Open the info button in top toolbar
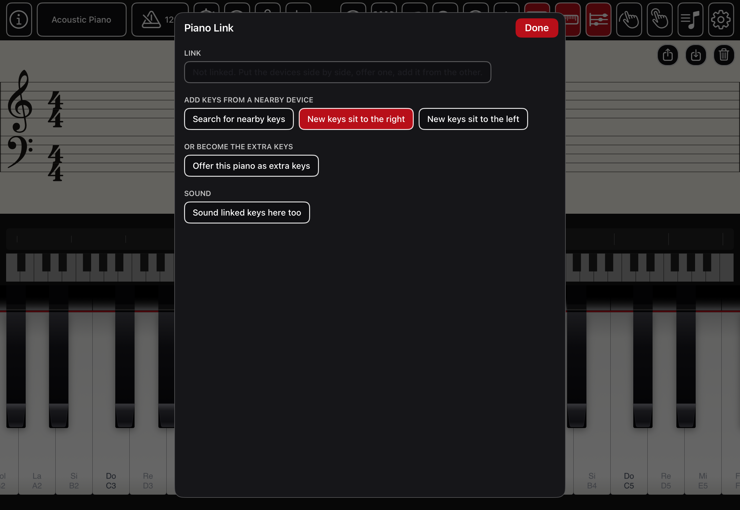Image resolution: width=740 pixels, height=510 pixels. pyautogui.click(x=19, y=20)
